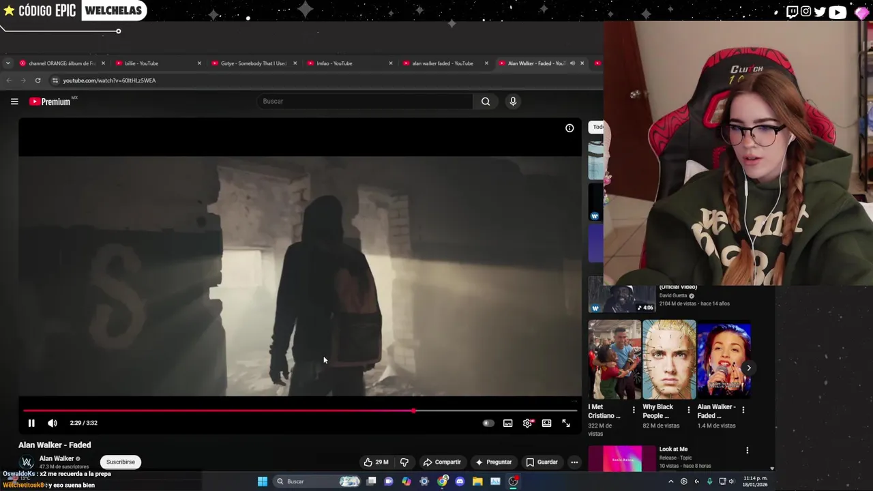Go back with browser back arrow
This screenshot has width=873, height=491.
point(9,80)
